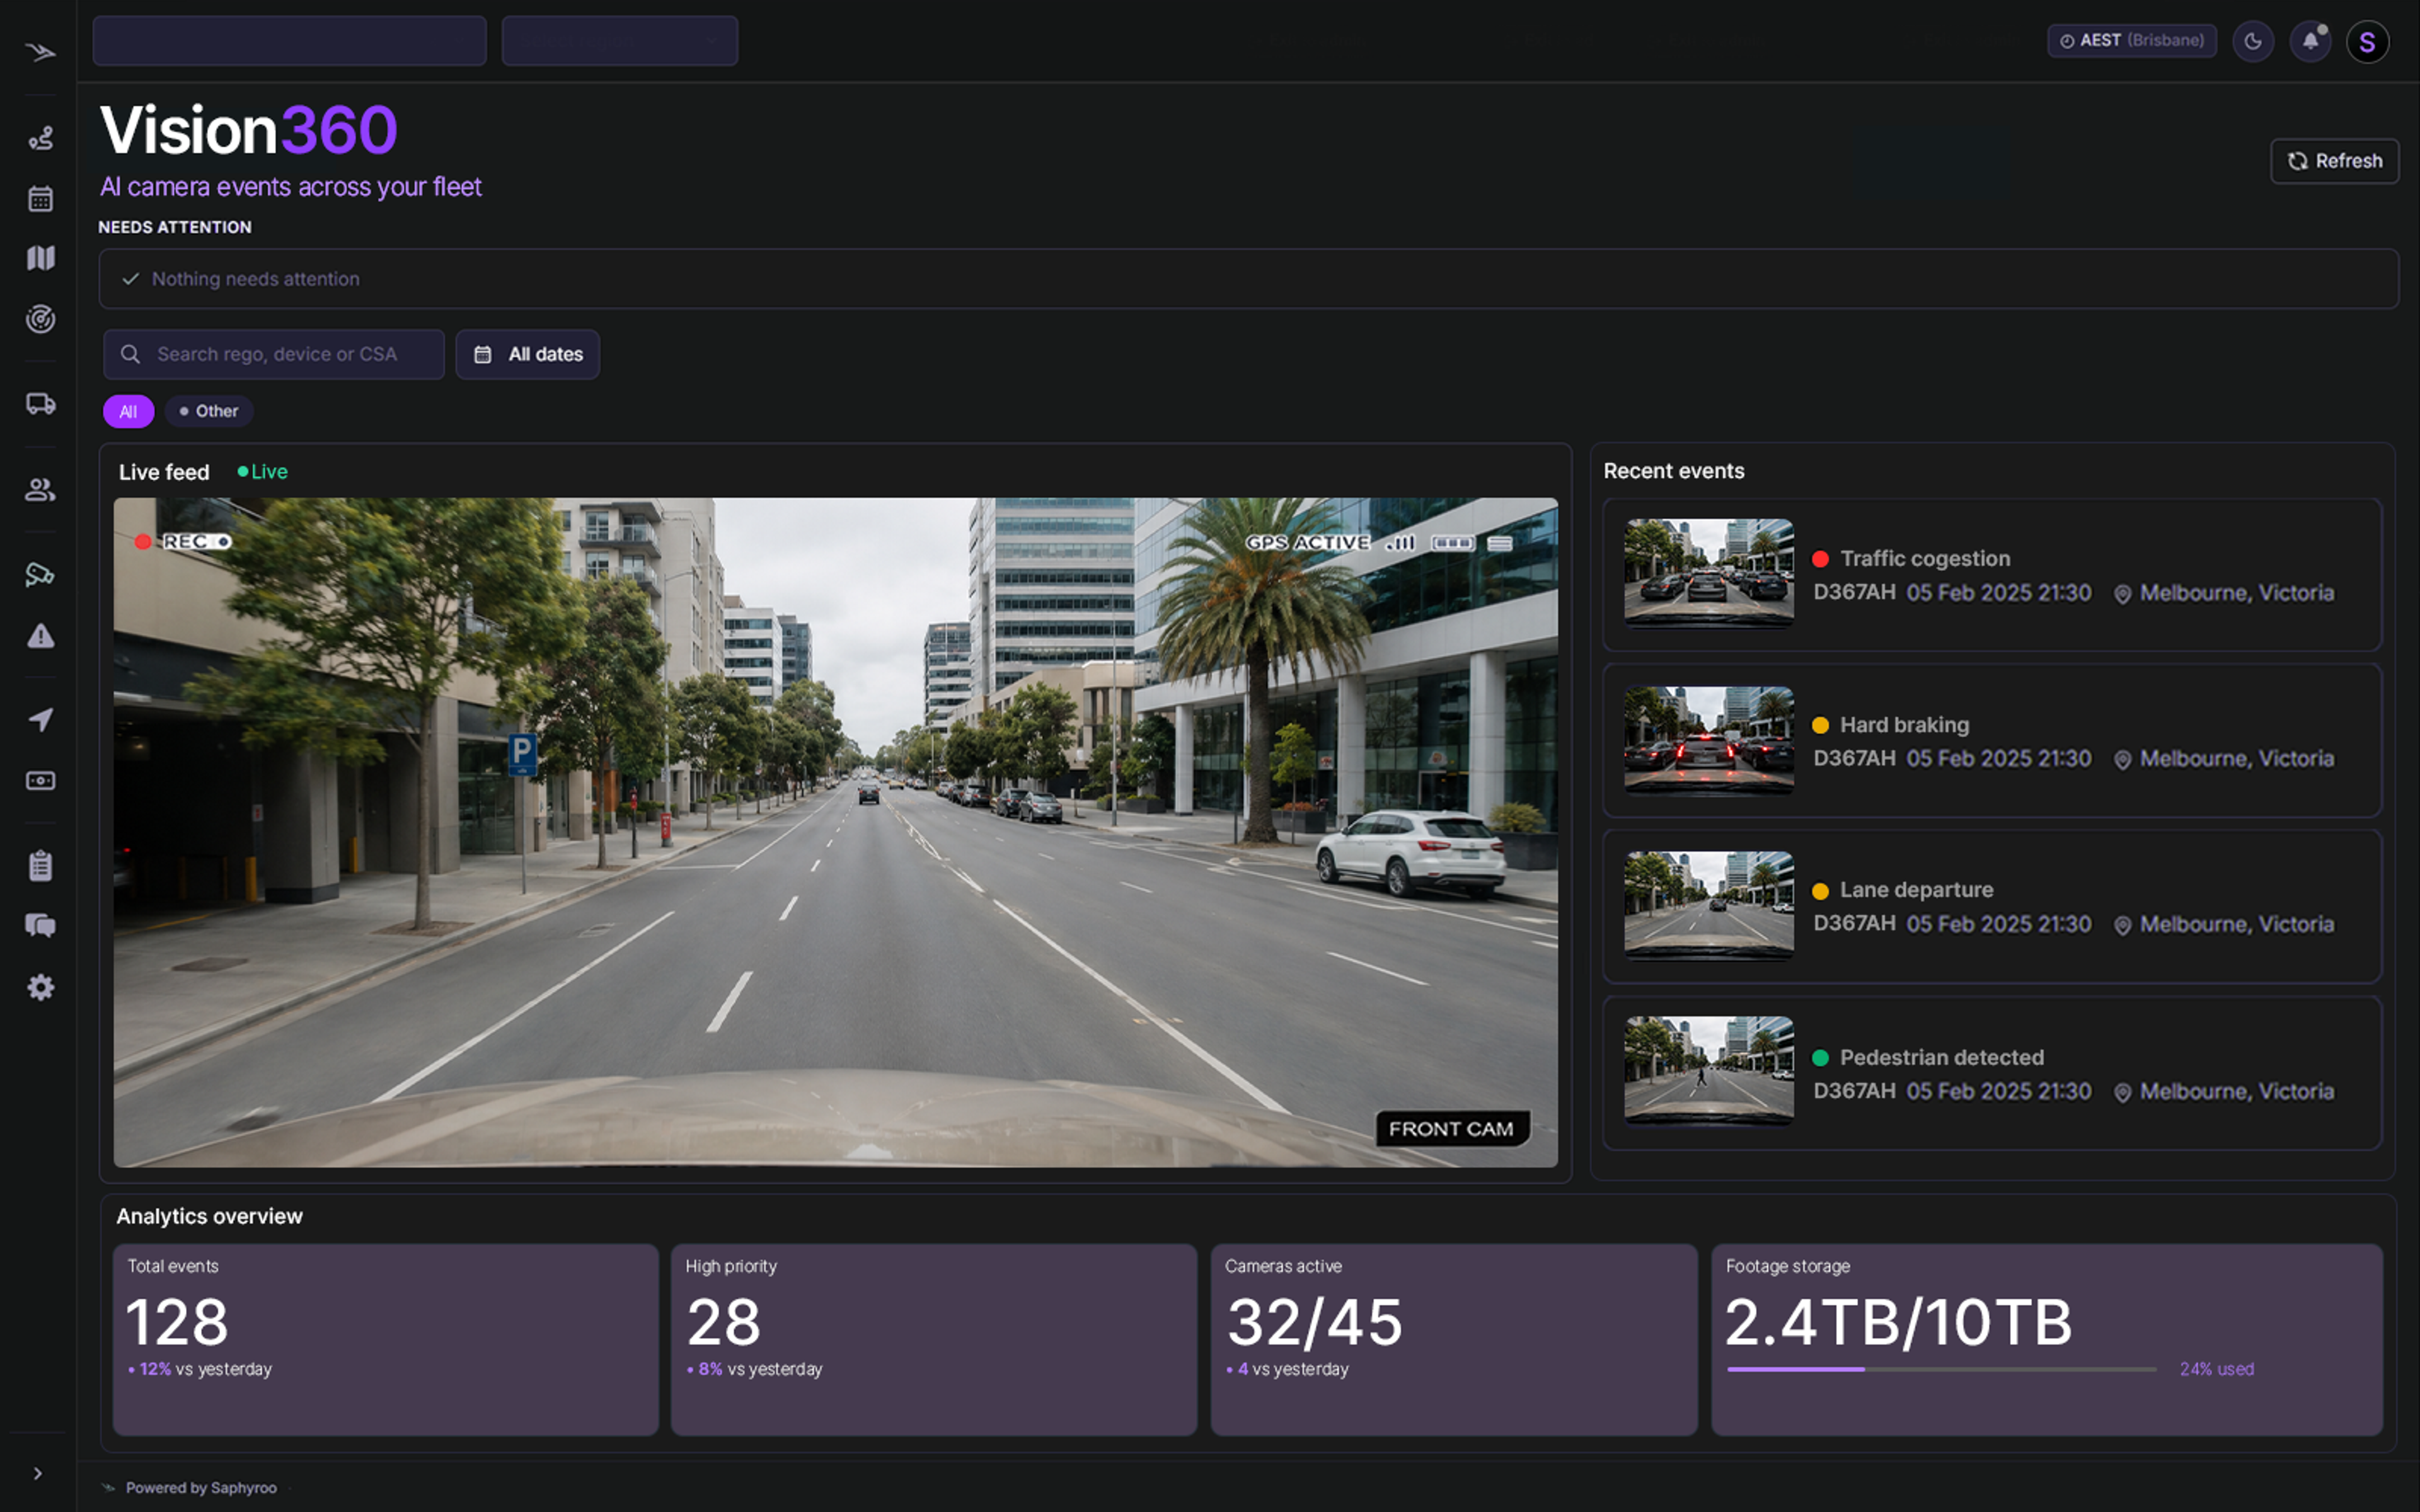Viewport: 2420px width, 1512px height.
Task: Open the All dates dropdown
Action: [x=528, y=354]
